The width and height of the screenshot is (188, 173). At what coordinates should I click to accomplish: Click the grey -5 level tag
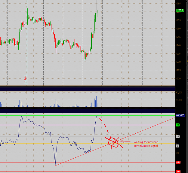point(177,146)
